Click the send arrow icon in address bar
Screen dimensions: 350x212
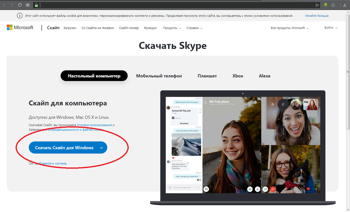pos(317,5)
